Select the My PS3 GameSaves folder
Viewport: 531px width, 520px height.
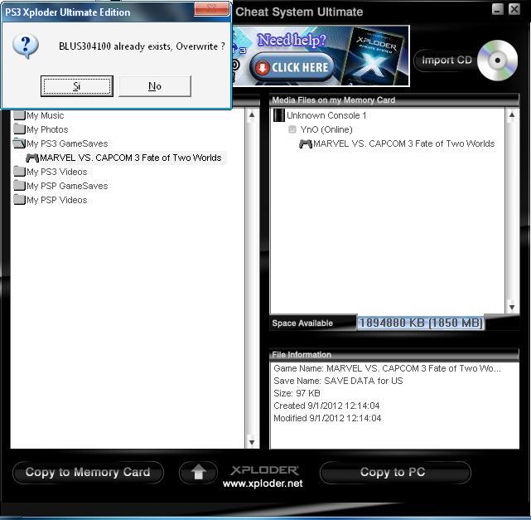point(67,143)
